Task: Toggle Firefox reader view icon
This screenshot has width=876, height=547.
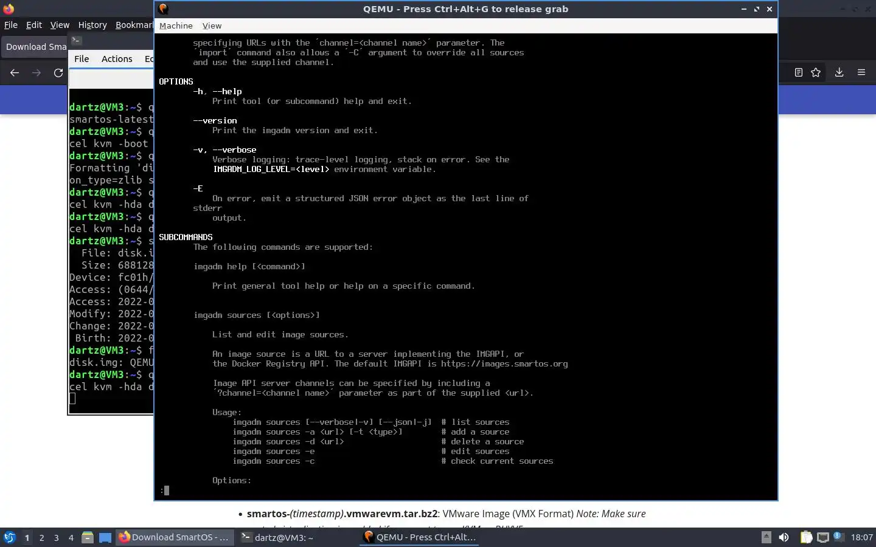Action: pos(799,72)
